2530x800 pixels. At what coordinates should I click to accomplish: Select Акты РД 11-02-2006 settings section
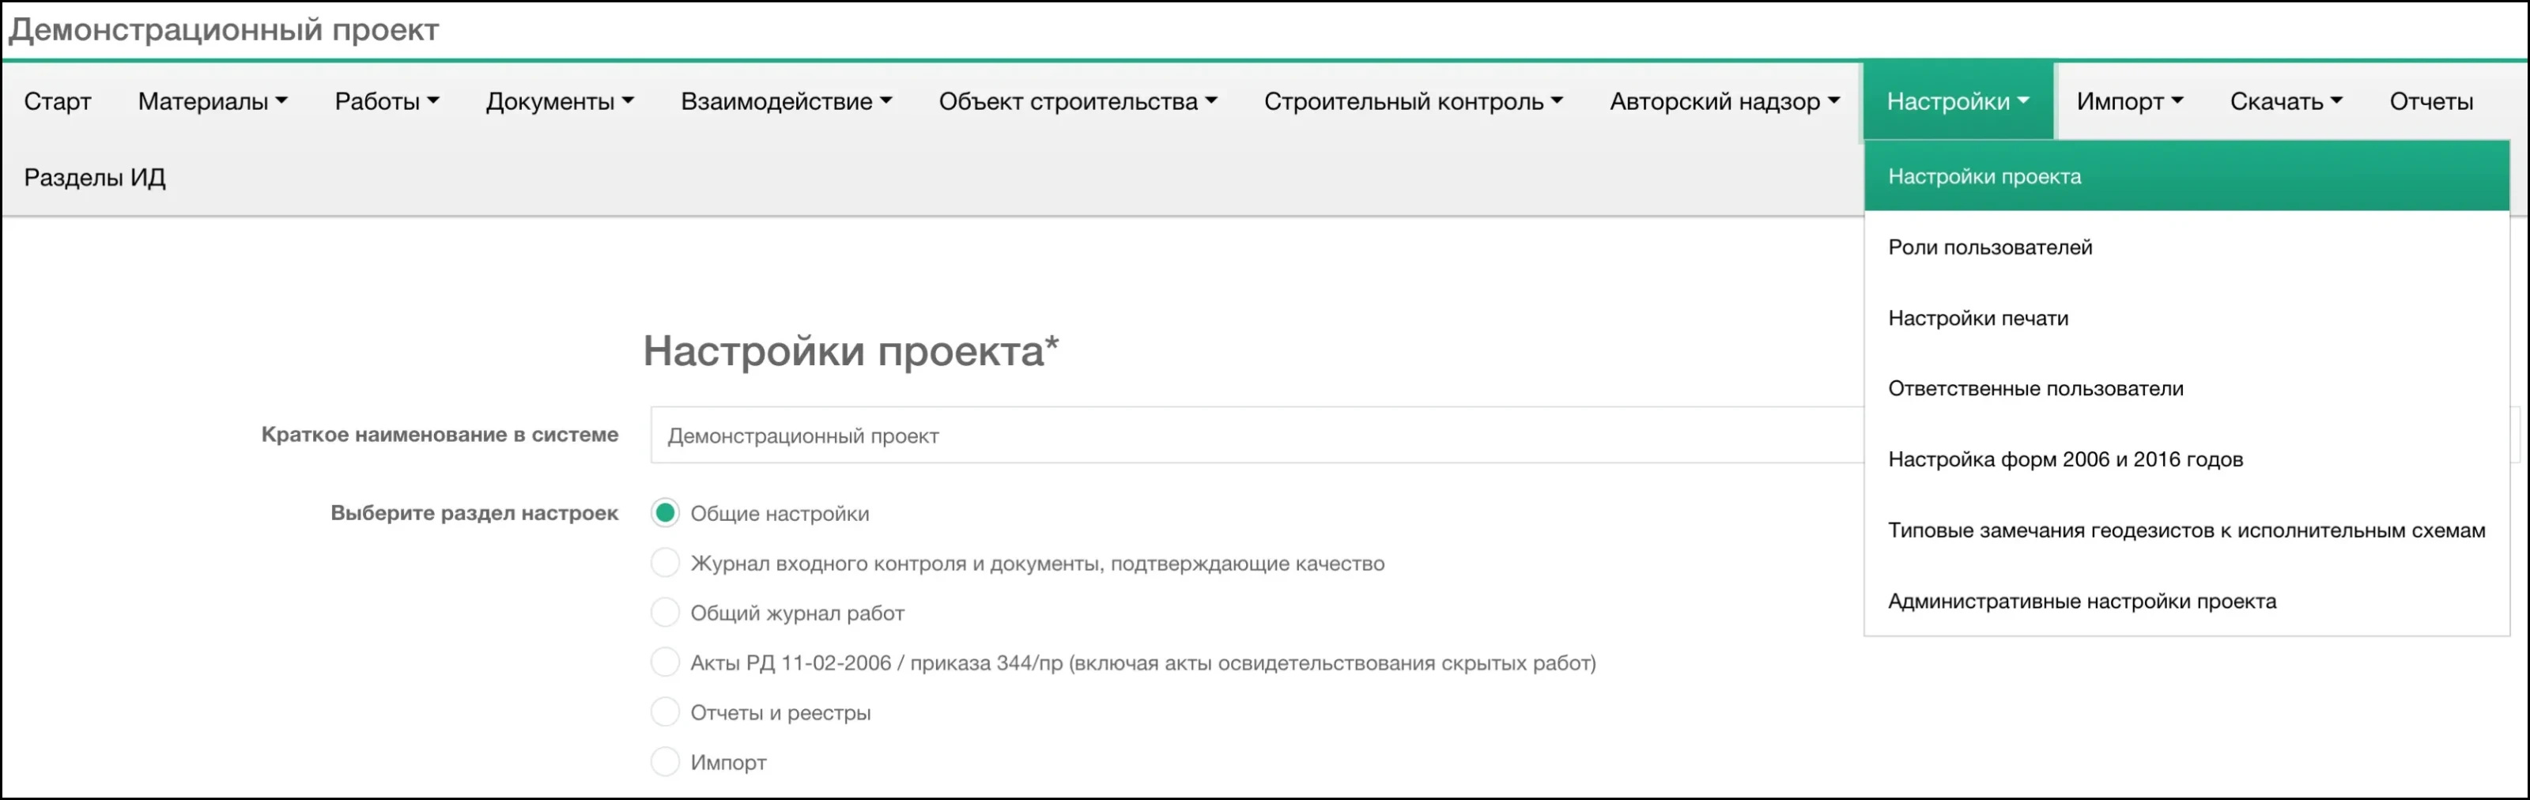(666, 662)
